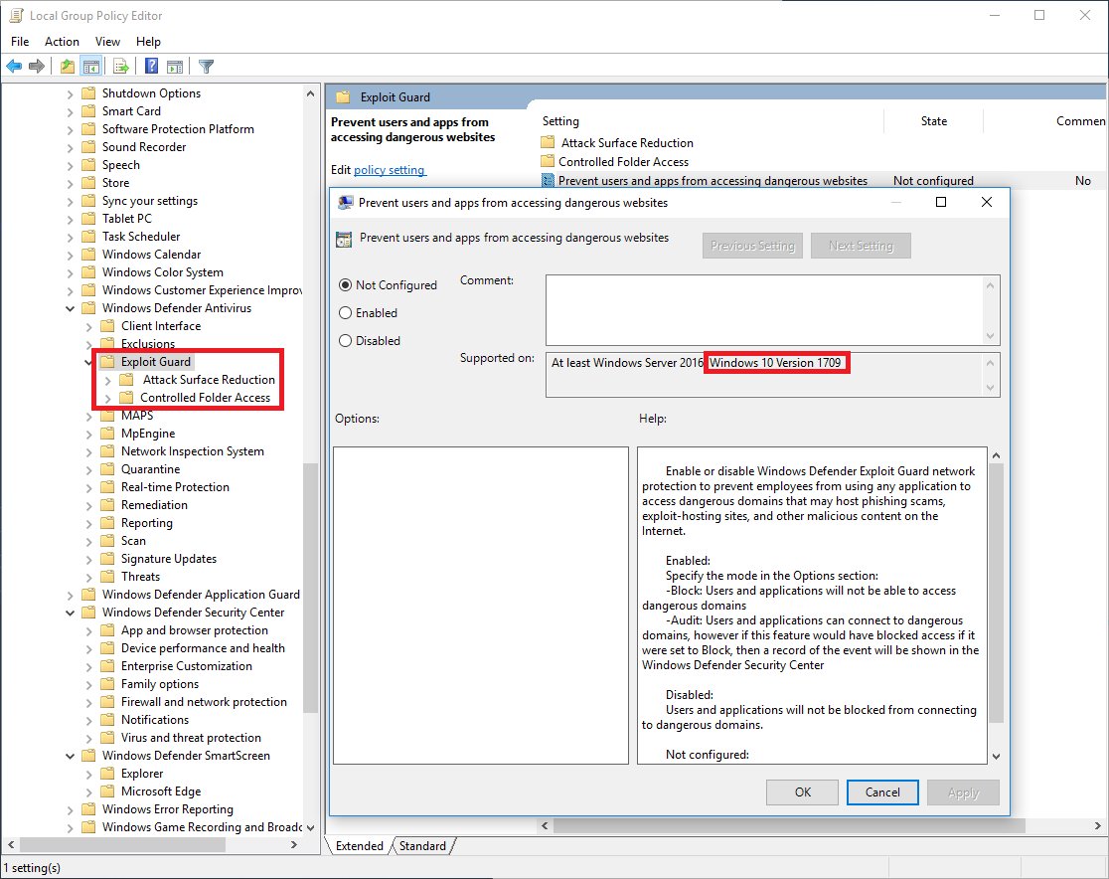Click the Threats folder icon
The image size is (1109, 879).
click(x=107, y=577)
